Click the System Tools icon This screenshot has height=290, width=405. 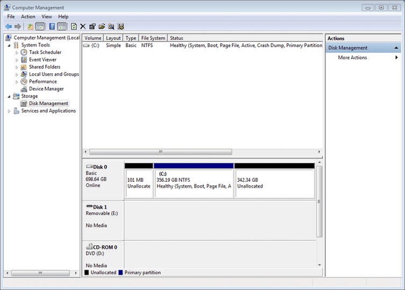pos(16,45)
